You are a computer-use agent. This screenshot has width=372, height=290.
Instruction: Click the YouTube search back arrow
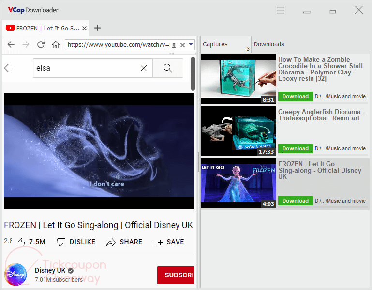click(8, 68)
